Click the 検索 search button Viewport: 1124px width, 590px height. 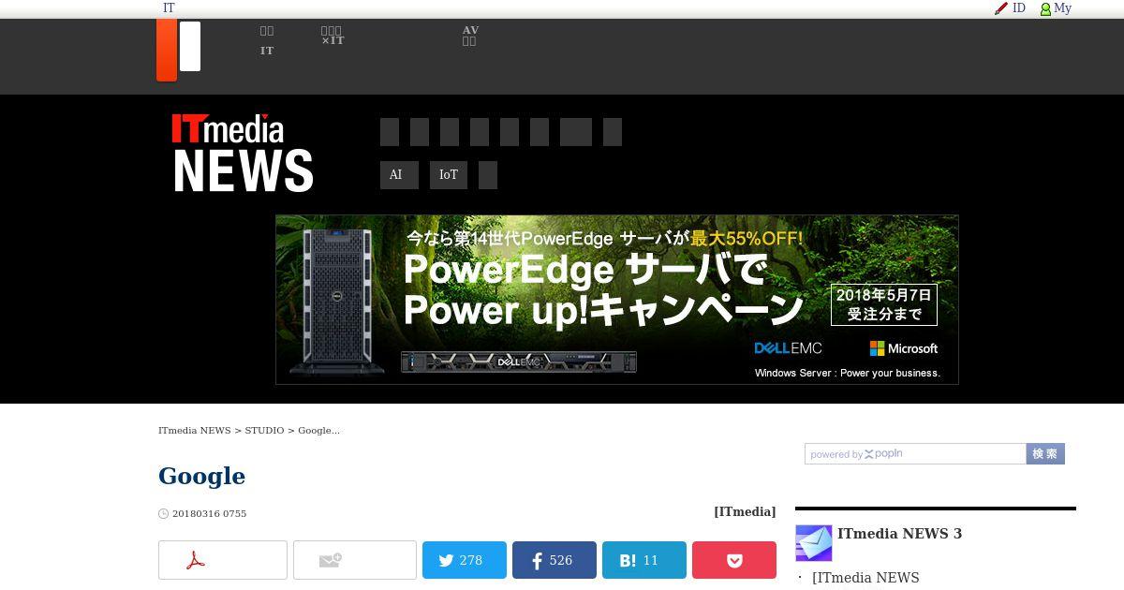click(1045, 454)
